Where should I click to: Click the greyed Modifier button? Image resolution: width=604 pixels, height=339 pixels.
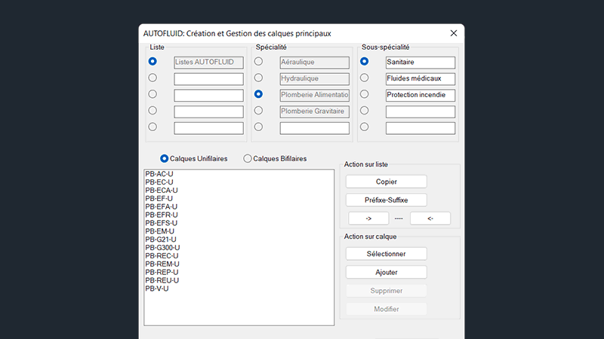387,309
